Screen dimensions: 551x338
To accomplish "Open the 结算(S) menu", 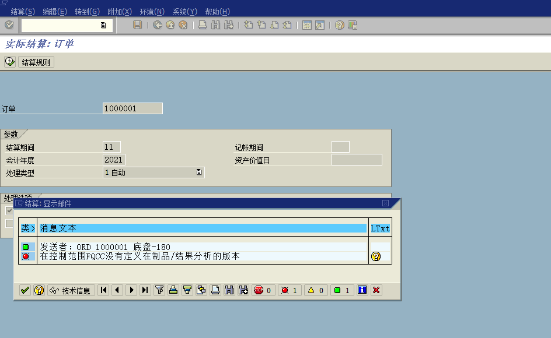I will [23, 12].
